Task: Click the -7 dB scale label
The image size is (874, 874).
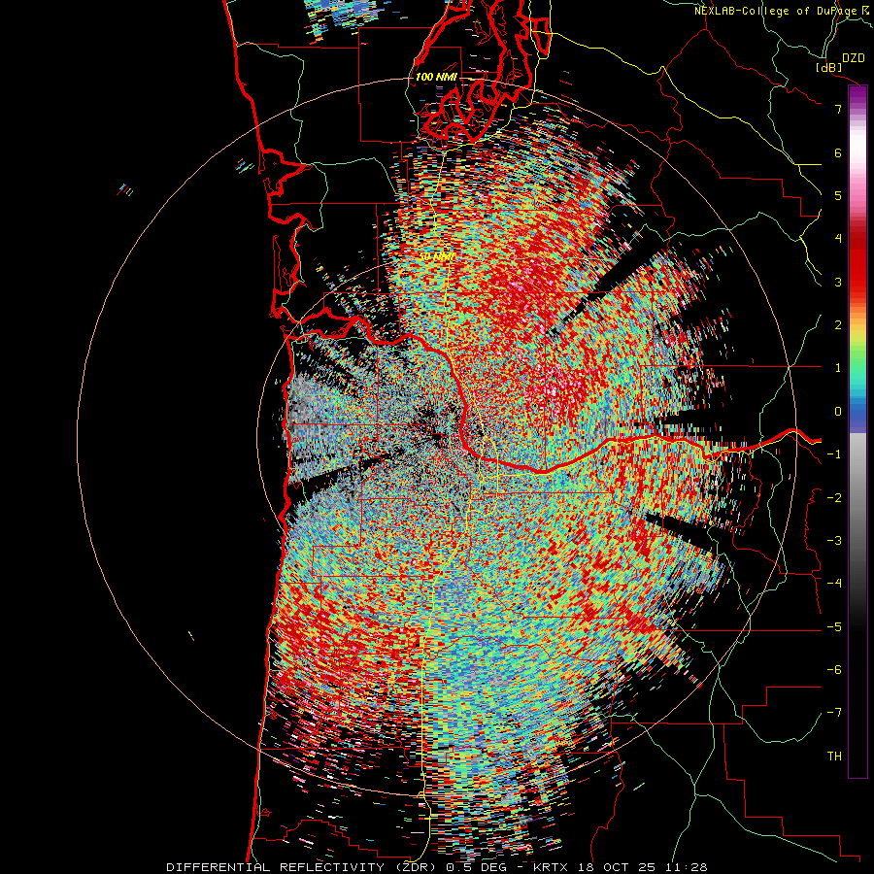Action: [x=834, y=713]
